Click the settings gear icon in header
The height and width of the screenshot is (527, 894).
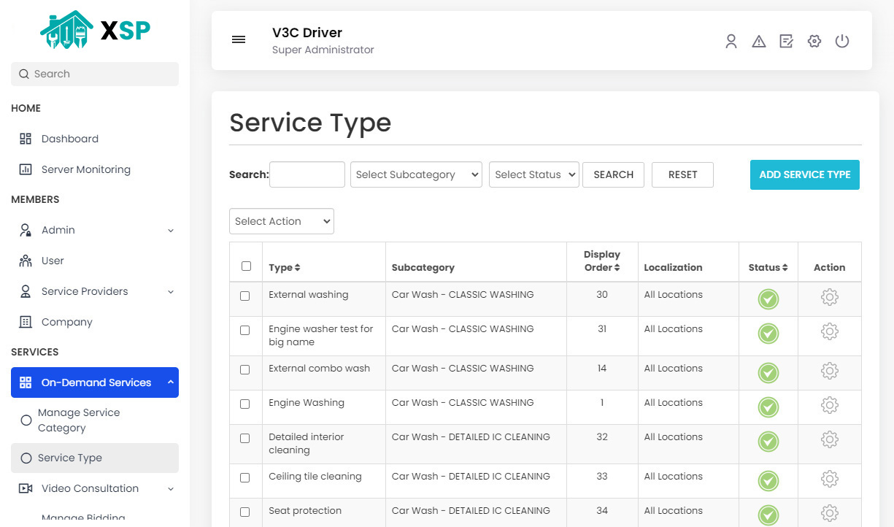[814, 41]
